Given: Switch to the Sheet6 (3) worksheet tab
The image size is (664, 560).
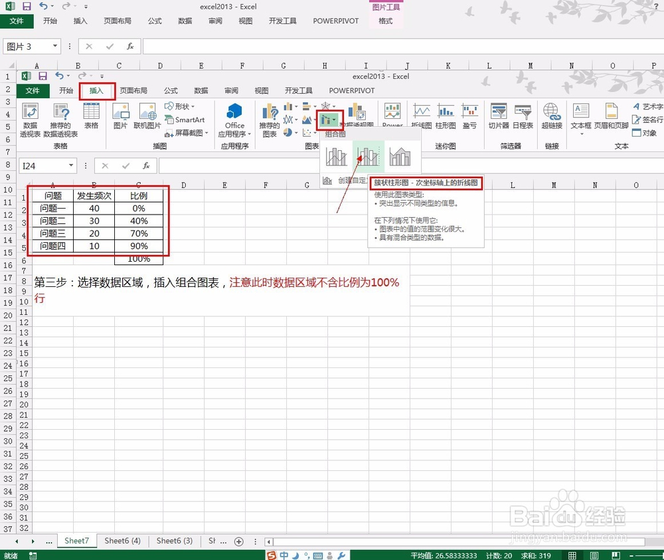Looking at the screenshot, I should [x=175, y=541].
